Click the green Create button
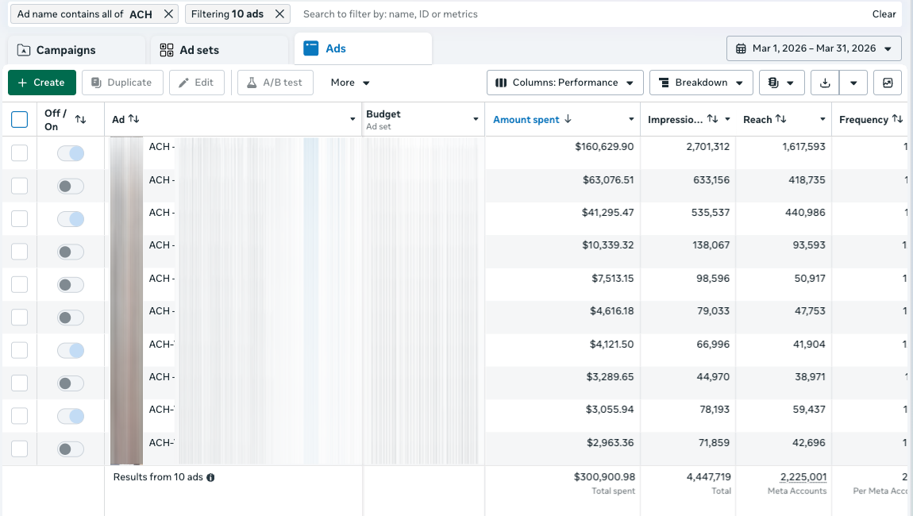The image size is (913, 516). coord(42,83)
